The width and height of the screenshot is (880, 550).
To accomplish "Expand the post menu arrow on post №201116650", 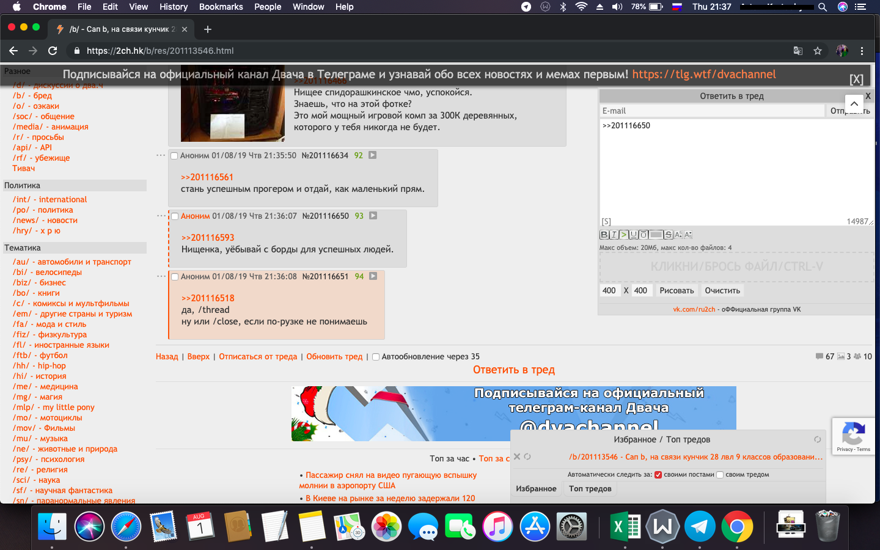I will pyautogui.click(x=373, y=216).
